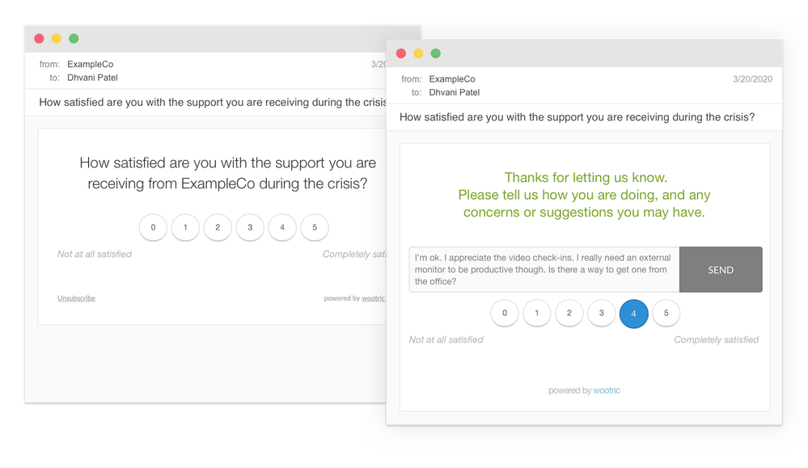Choose rating 1 in the left survey
This screenshot has height=468, width=808.
pos(185,227)
